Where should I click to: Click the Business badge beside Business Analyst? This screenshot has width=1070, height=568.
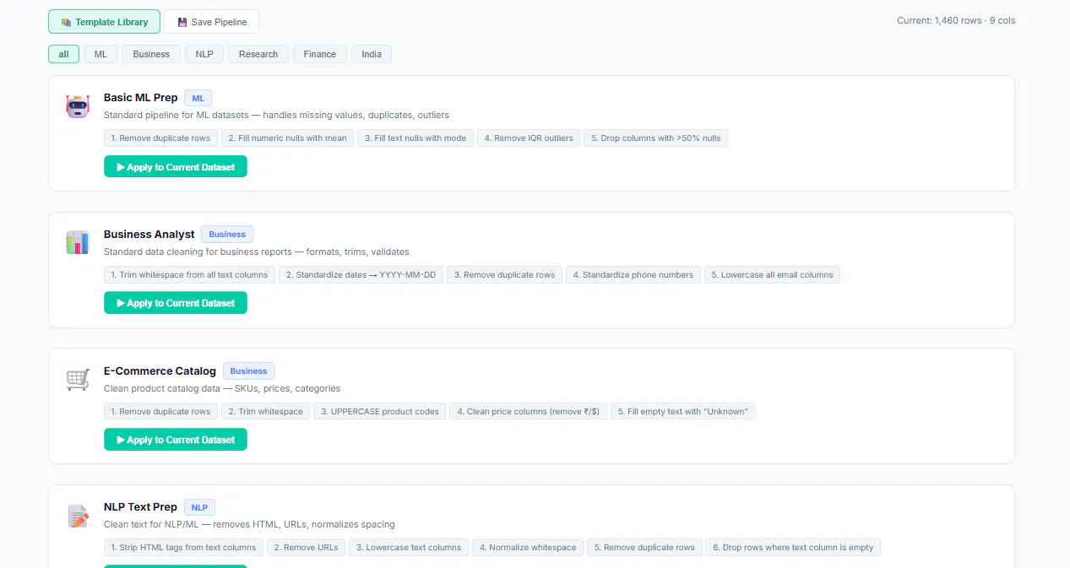227,234
